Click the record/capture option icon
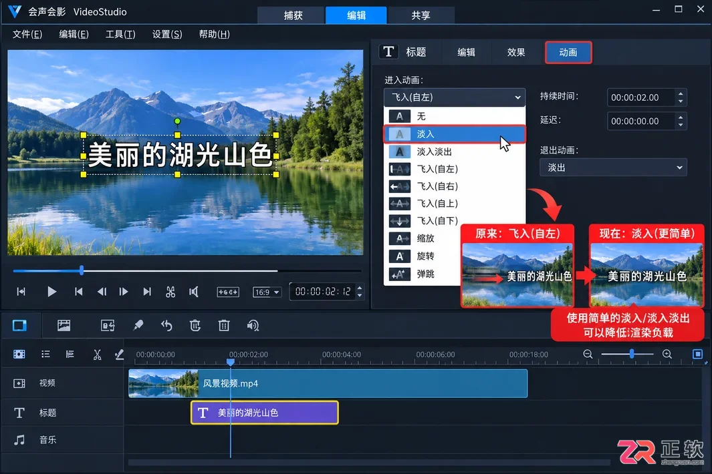The width and height of the screenshot is (712, 474). coord(108,325)
